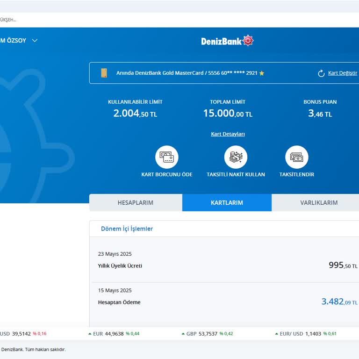Viewport: 359px width, 359px height.
Task: Click the TAKSİTLENDİR label
Action: 297,174
